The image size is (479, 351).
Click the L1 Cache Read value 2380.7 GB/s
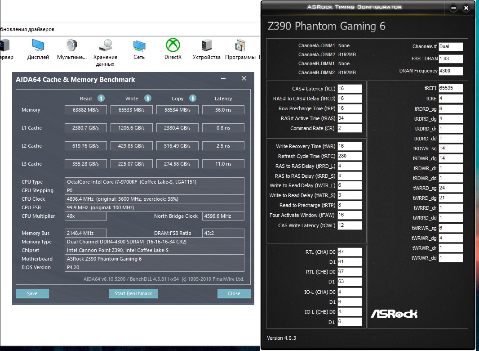click(86, 128)
